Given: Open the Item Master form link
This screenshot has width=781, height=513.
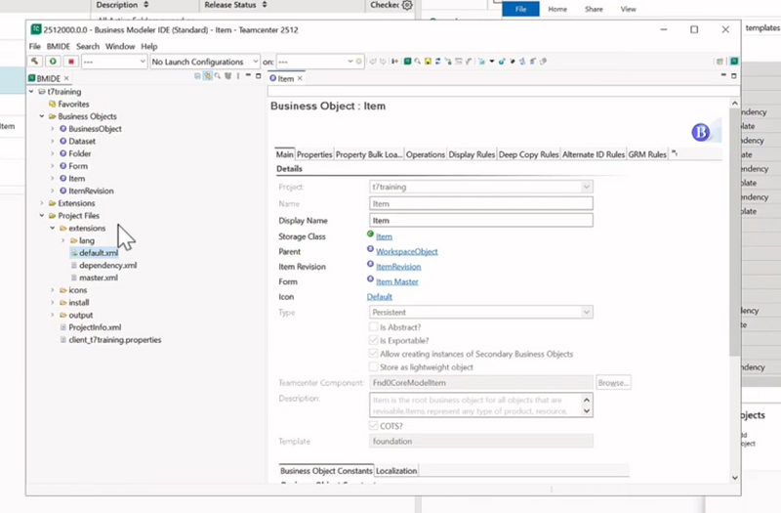Looking at the screenshot, I should click(397, 281).
